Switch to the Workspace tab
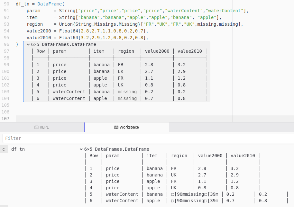 [126, 127]
